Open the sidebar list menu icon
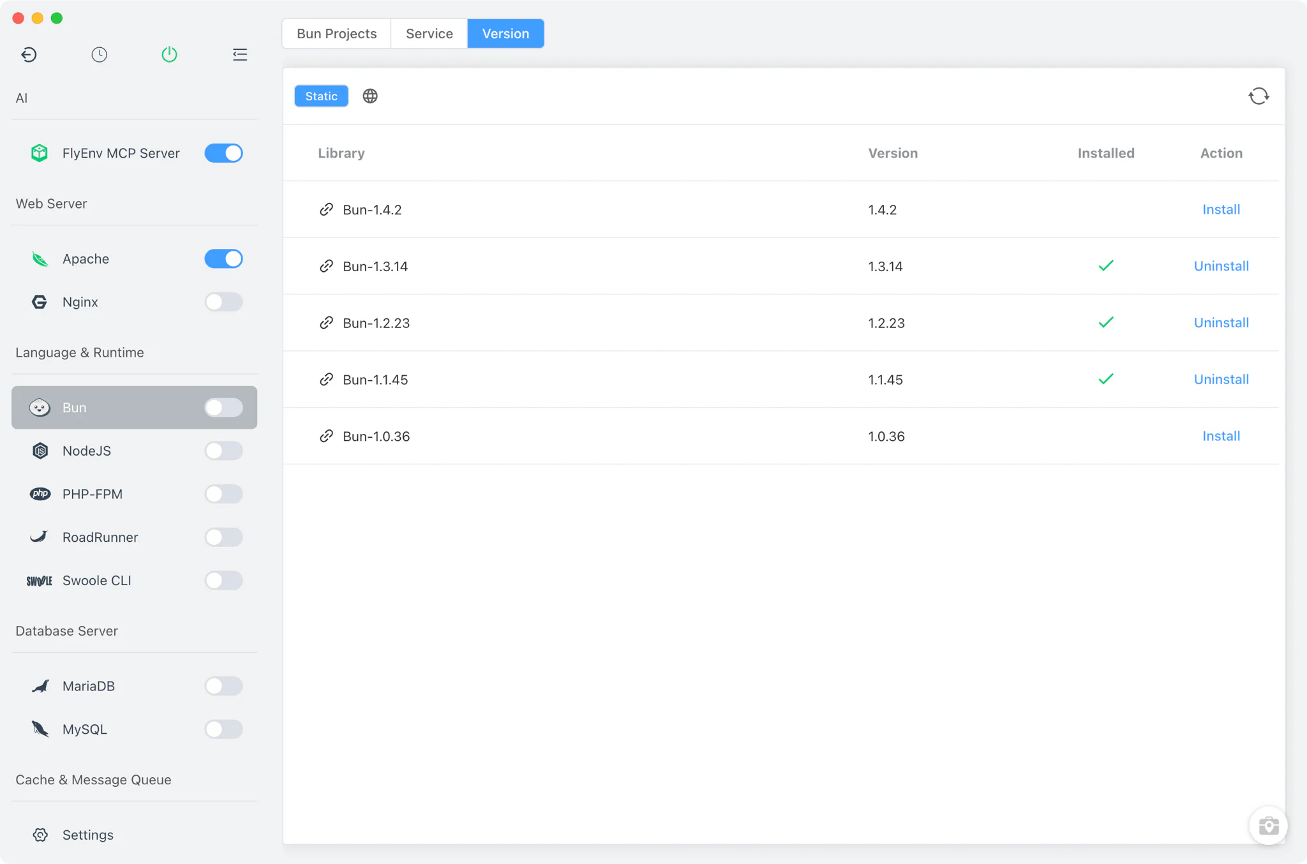This screenshot has width=1307, height=864. (240, 54)
